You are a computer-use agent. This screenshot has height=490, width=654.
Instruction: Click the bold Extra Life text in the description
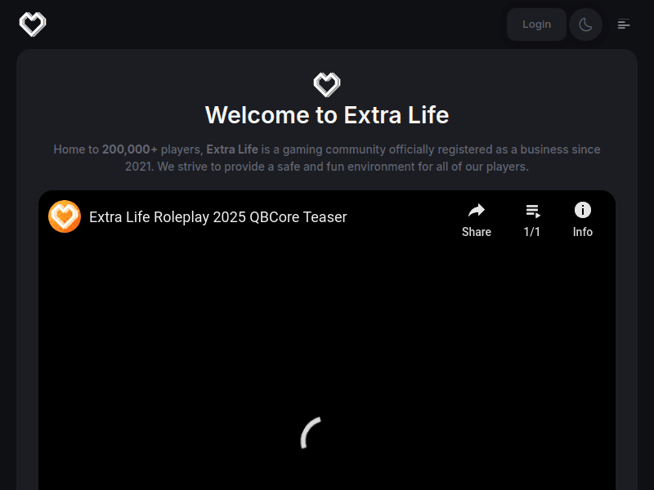[x=232, y=149]
